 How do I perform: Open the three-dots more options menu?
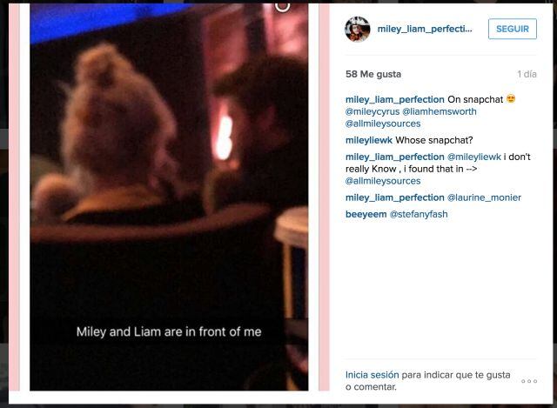[529, 381]
